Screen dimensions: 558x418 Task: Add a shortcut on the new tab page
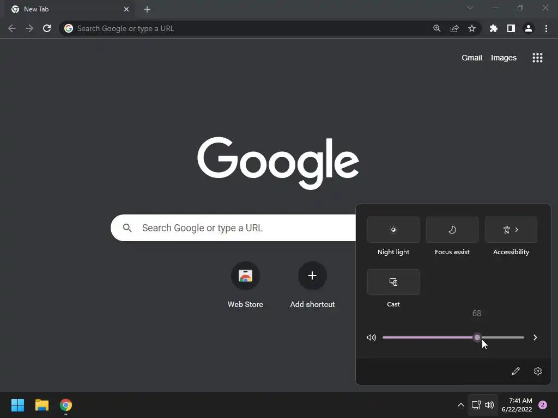312,285
